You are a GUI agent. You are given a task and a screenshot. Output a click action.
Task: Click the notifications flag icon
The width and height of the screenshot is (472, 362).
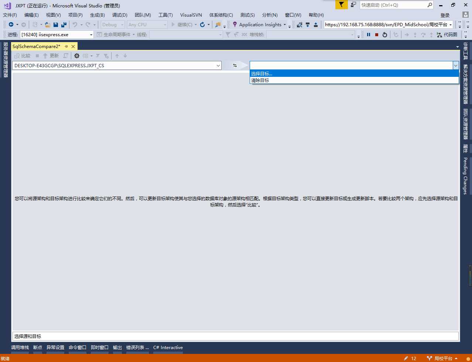(x=342, y=5)
